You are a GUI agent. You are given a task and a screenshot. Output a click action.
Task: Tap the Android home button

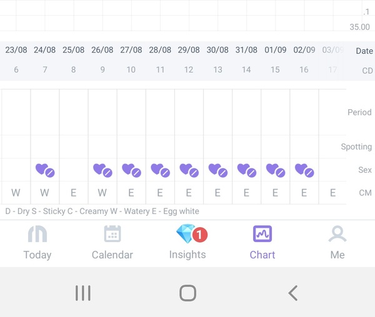pyautogui.click(x=187, y=293)
